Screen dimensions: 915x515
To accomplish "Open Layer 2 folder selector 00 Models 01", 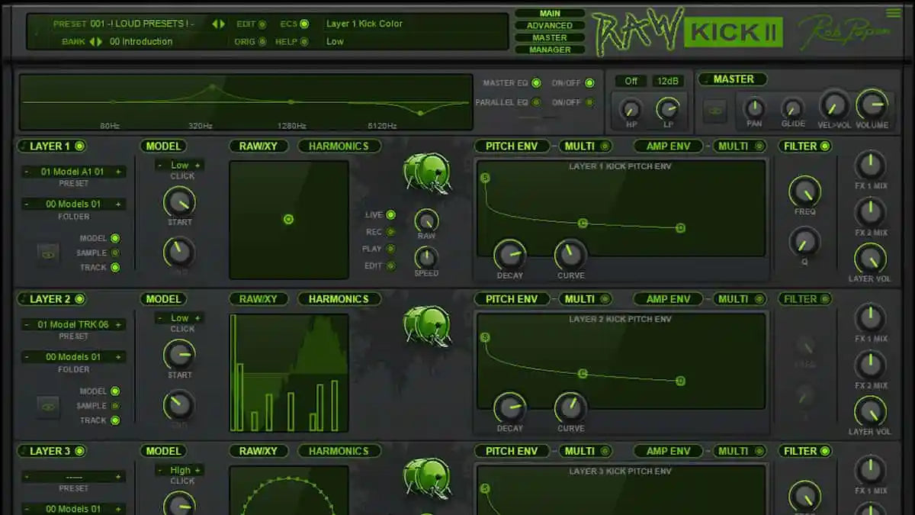I will click(x=74, y=356).
